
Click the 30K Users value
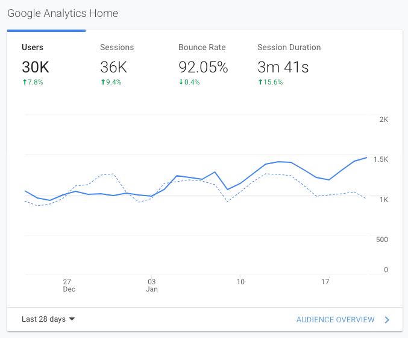tap(35, 67)
